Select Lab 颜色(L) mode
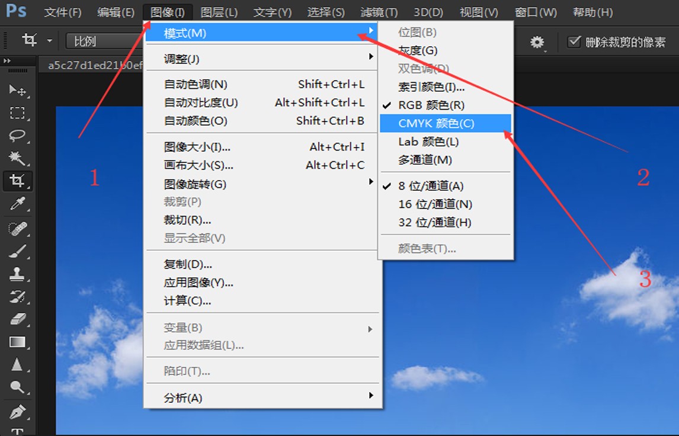679x436 pixels. click(446, 142)
